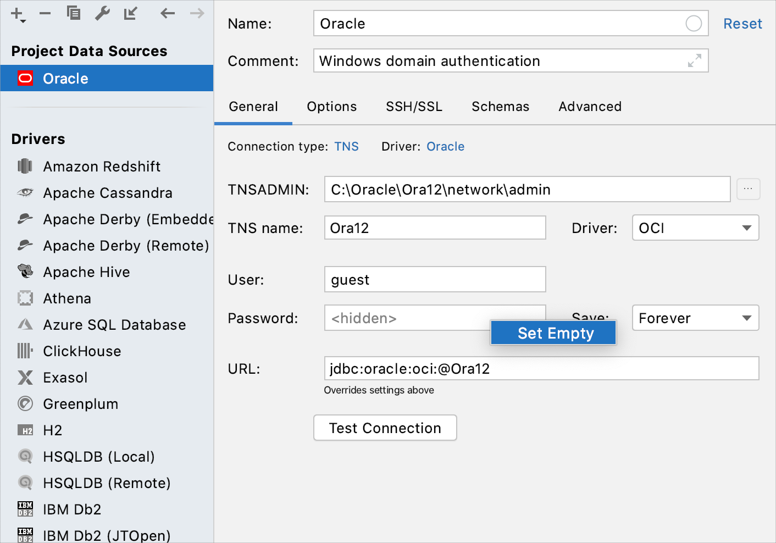The image size is (776, 543).
Task: Select the Apache Cassandra driver label
Action: (108, 192)
